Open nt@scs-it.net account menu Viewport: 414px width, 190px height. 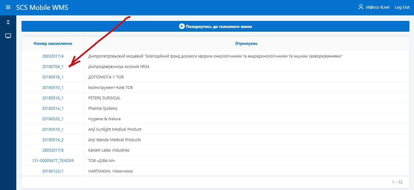click(378, 7)
